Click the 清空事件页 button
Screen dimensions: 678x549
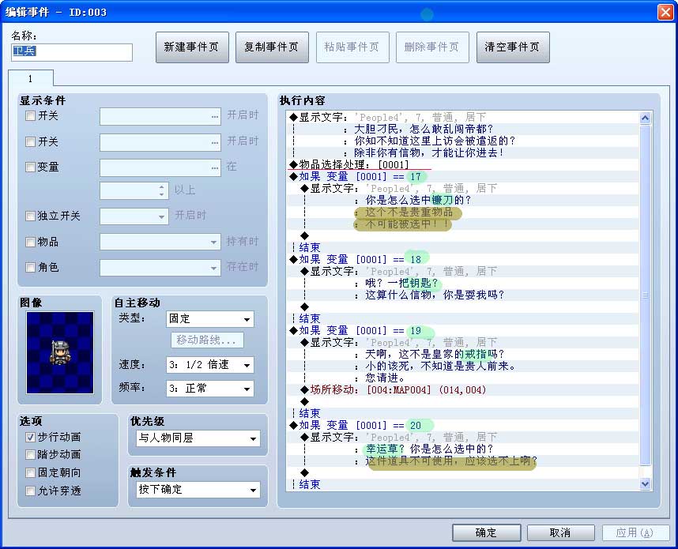pos(513,47)
